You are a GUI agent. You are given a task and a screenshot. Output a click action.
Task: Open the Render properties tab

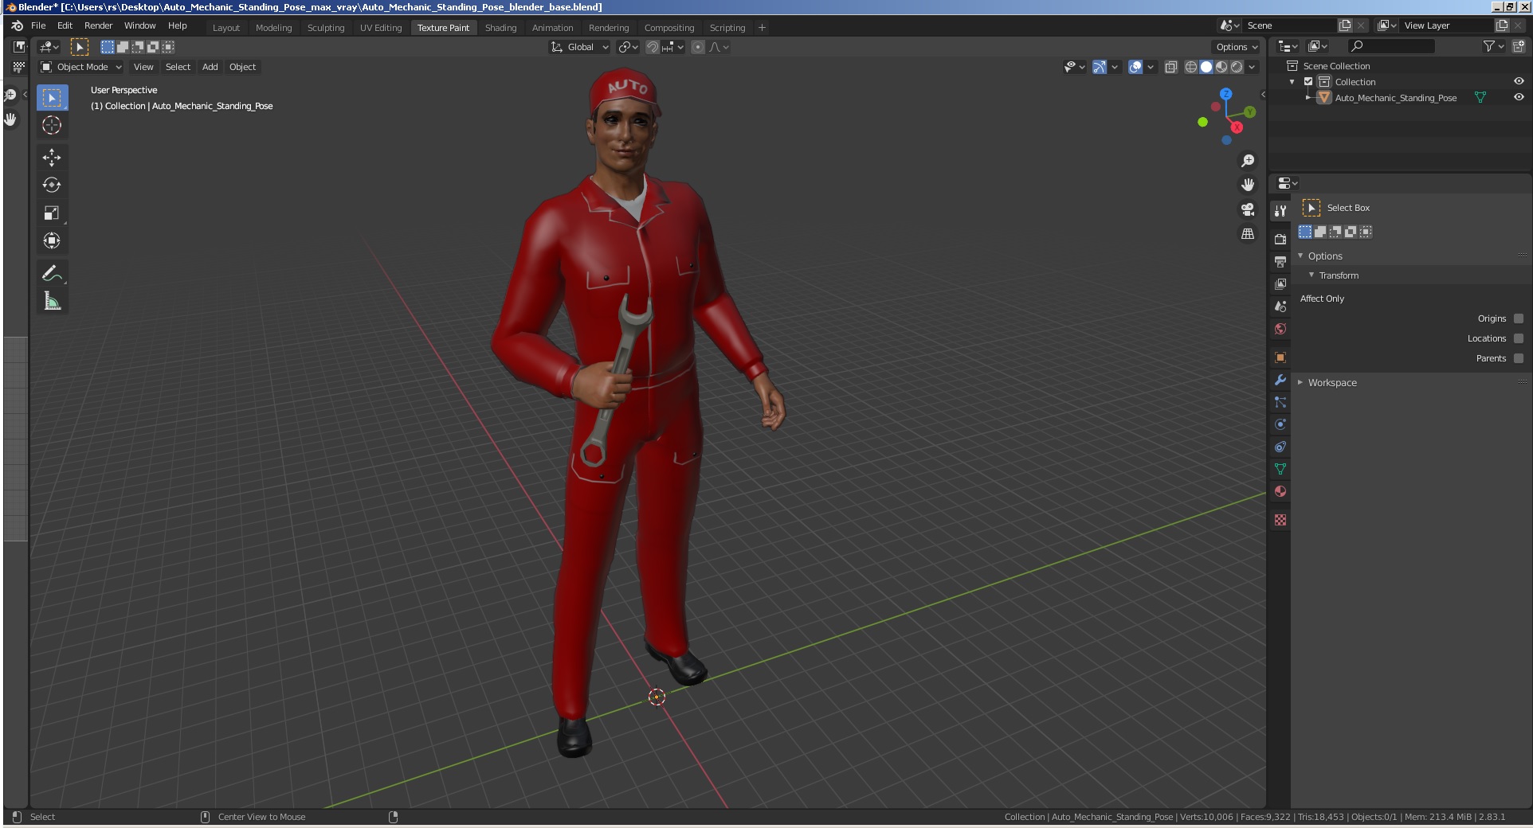(x=1280, y=239)
